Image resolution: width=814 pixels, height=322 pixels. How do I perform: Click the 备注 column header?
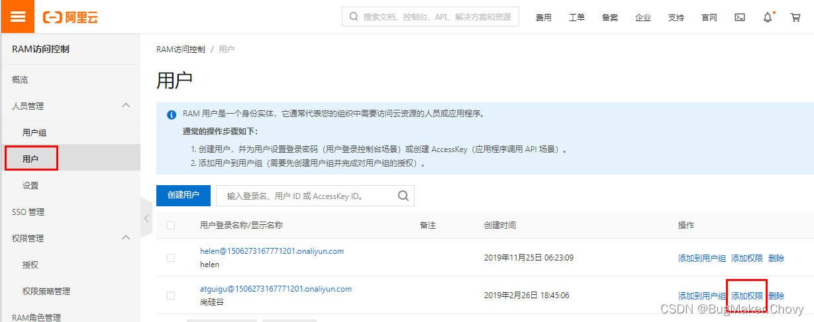point(428,225)
